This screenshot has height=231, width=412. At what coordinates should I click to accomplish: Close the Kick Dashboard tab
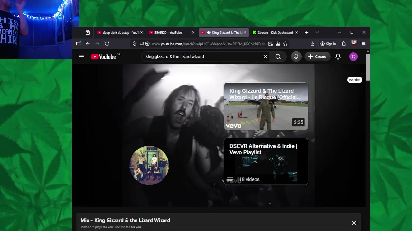pyautogui.click(x=296, y=32)
